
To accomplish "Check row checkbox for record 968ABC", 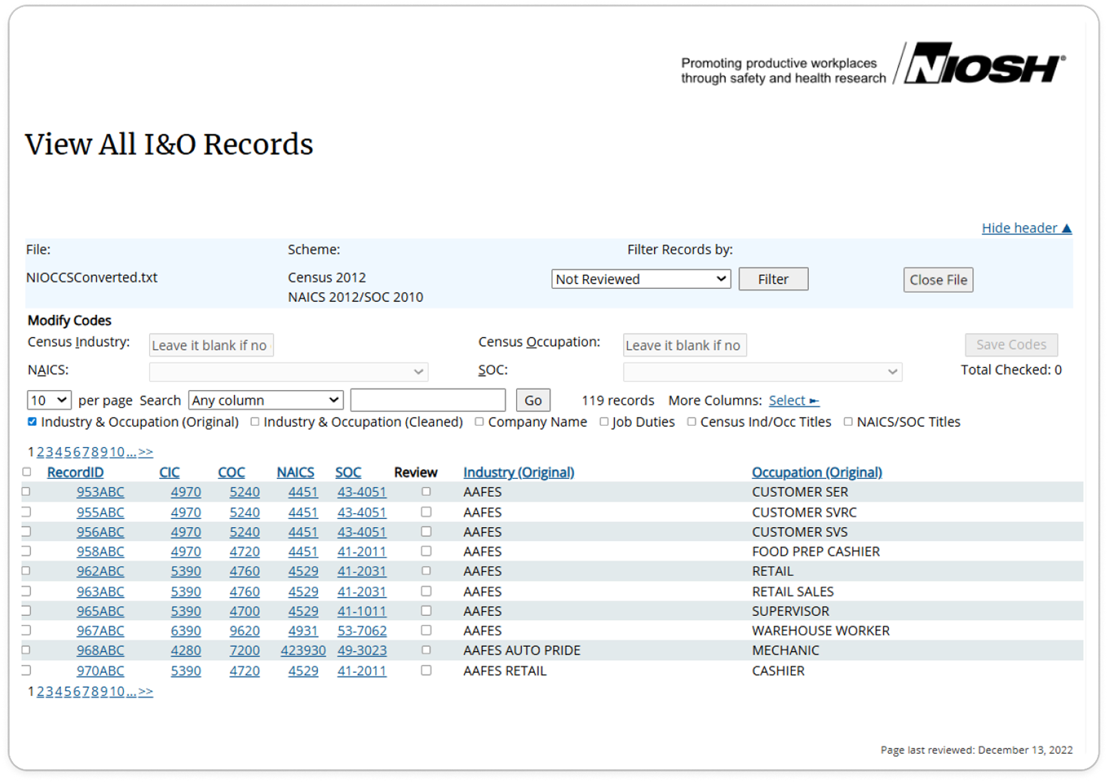I will pos(26,650).
